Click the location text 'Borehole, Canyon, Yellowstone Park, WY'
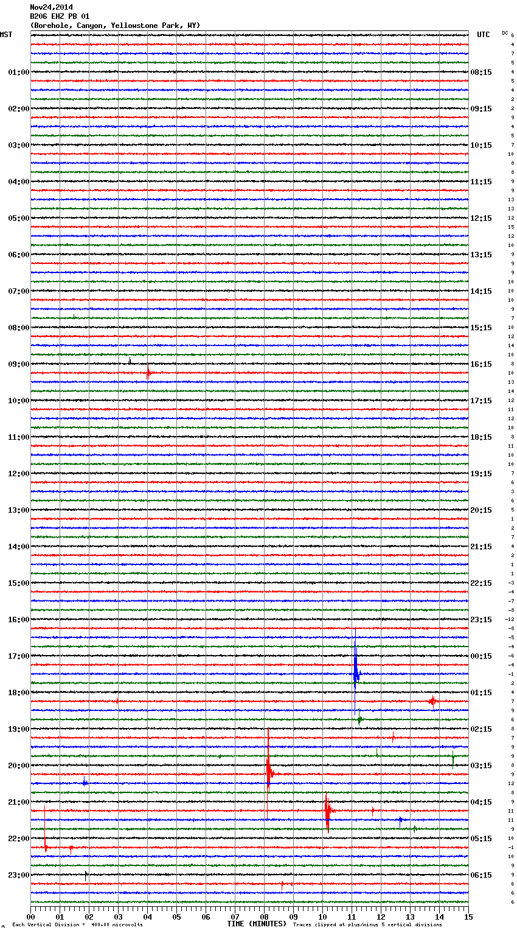517x933 pixels. click(x=114, y=26)
